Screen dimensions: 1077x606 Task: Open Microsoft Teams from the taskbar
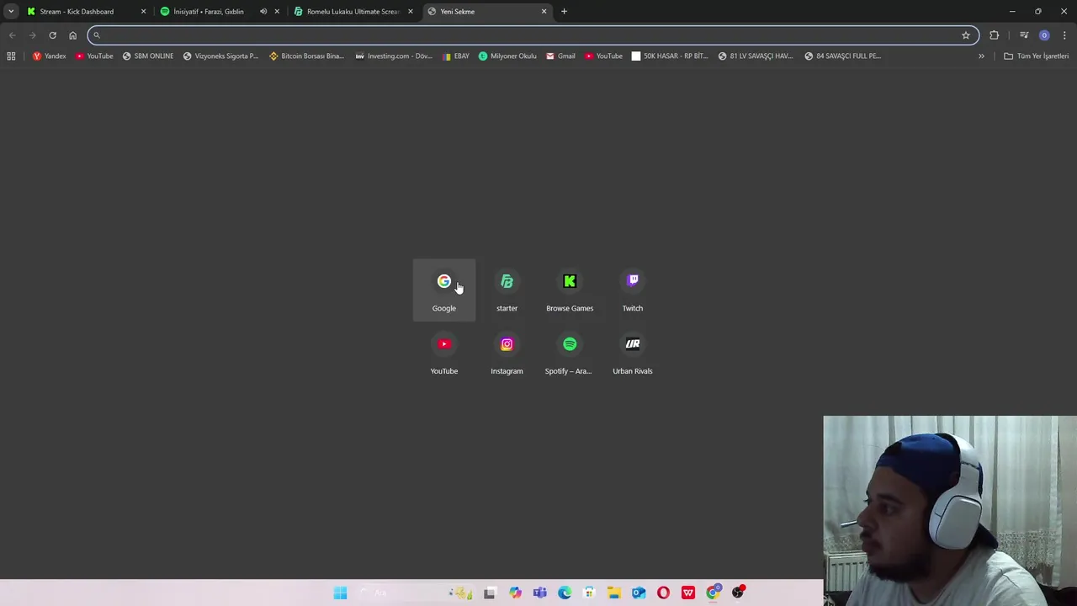(540, 593)
